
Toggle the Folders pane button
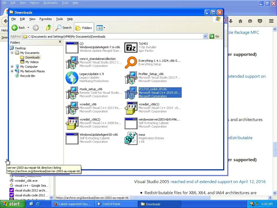[84, 28]
